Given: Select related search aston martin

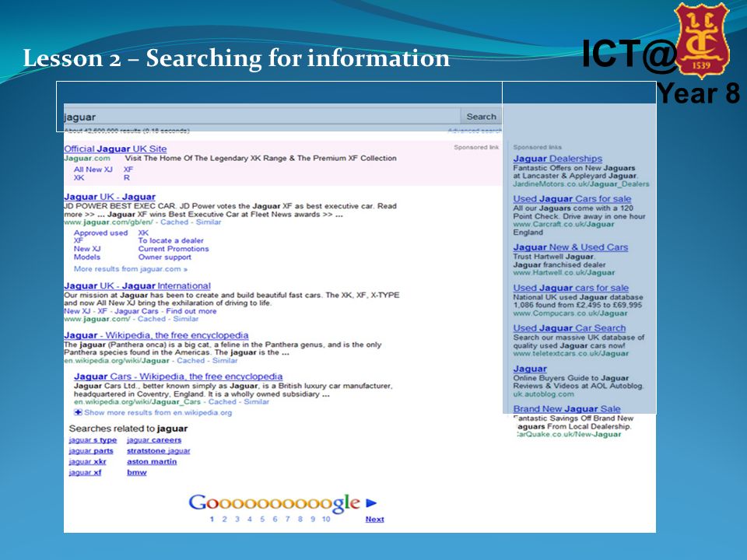Looking at the screenshot, I should coord(152,461).
